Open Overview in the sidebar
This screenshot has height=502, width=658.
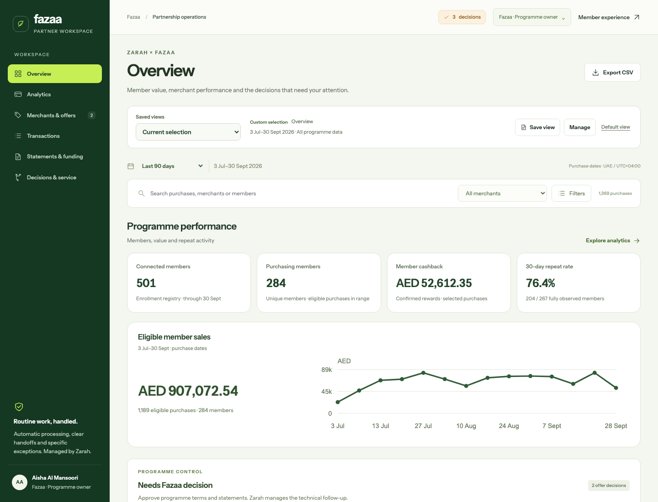[x=55, y=74]
